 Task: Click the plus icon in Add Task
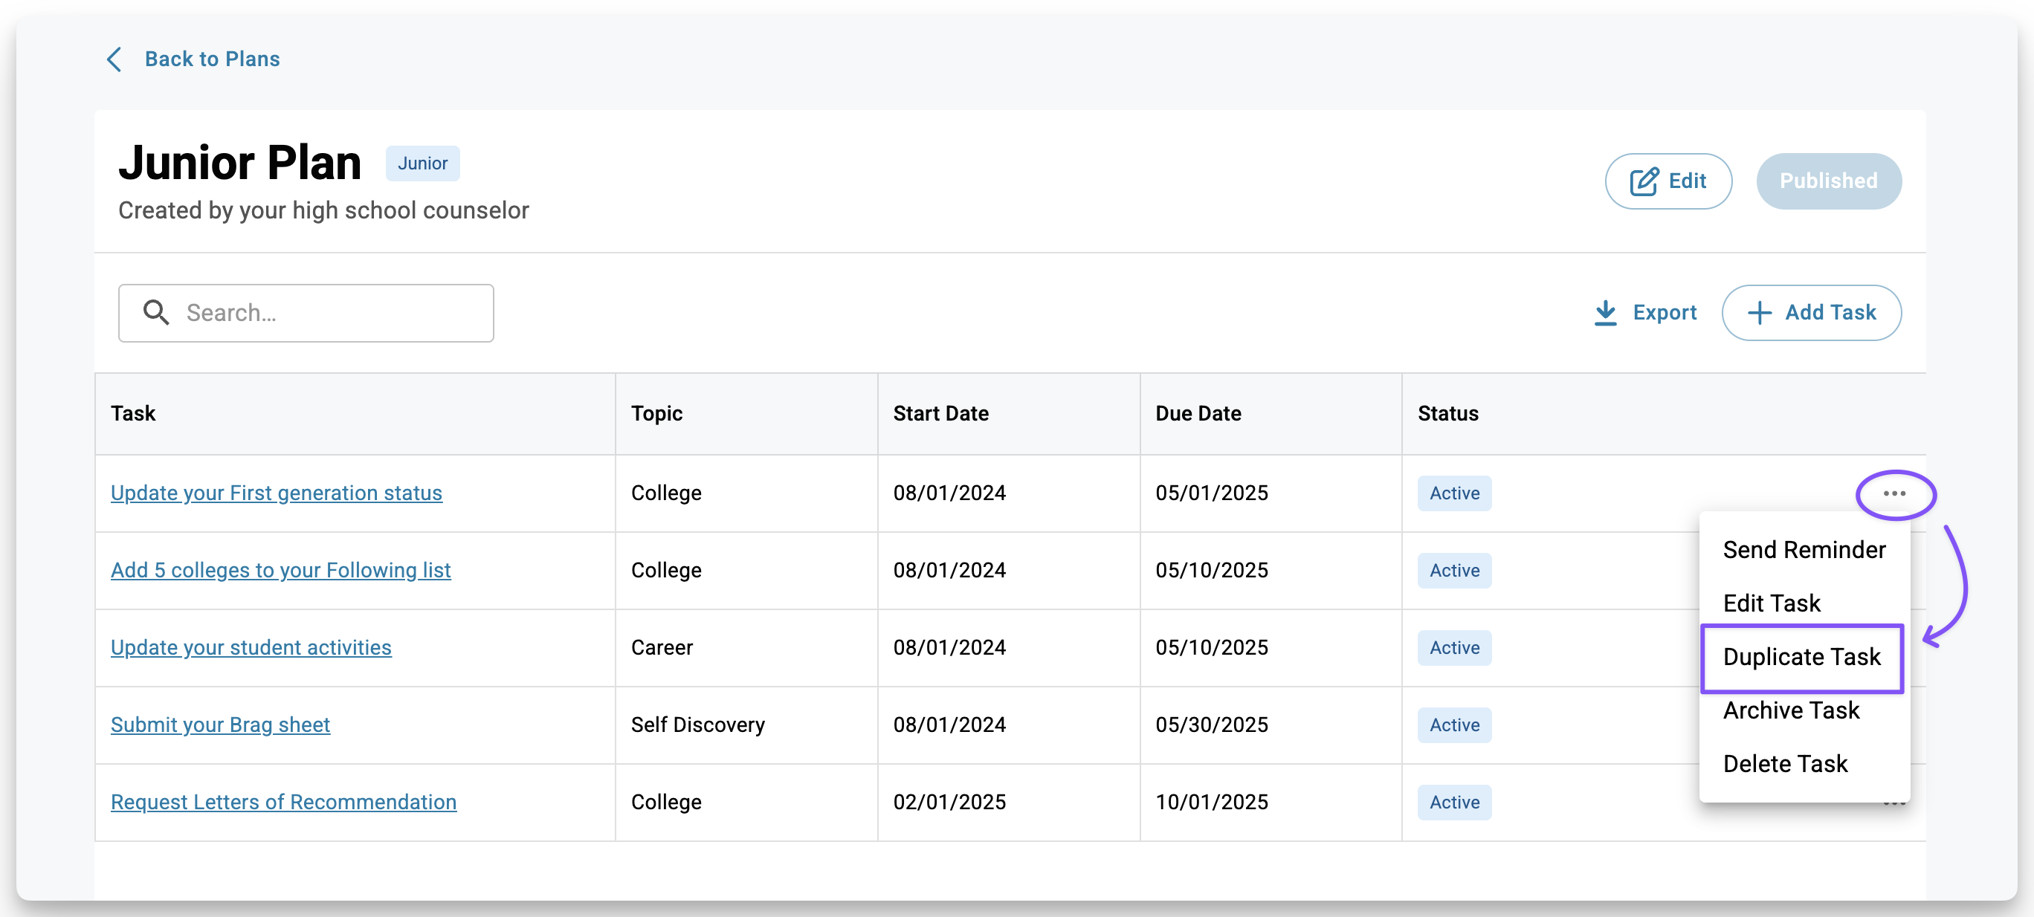click(x=1759, y=313)
